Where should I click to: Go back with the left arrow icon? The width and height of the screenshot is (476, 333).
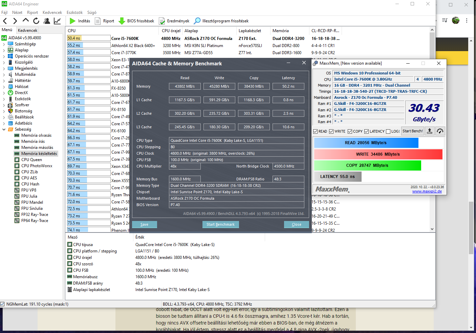point(5,21)
